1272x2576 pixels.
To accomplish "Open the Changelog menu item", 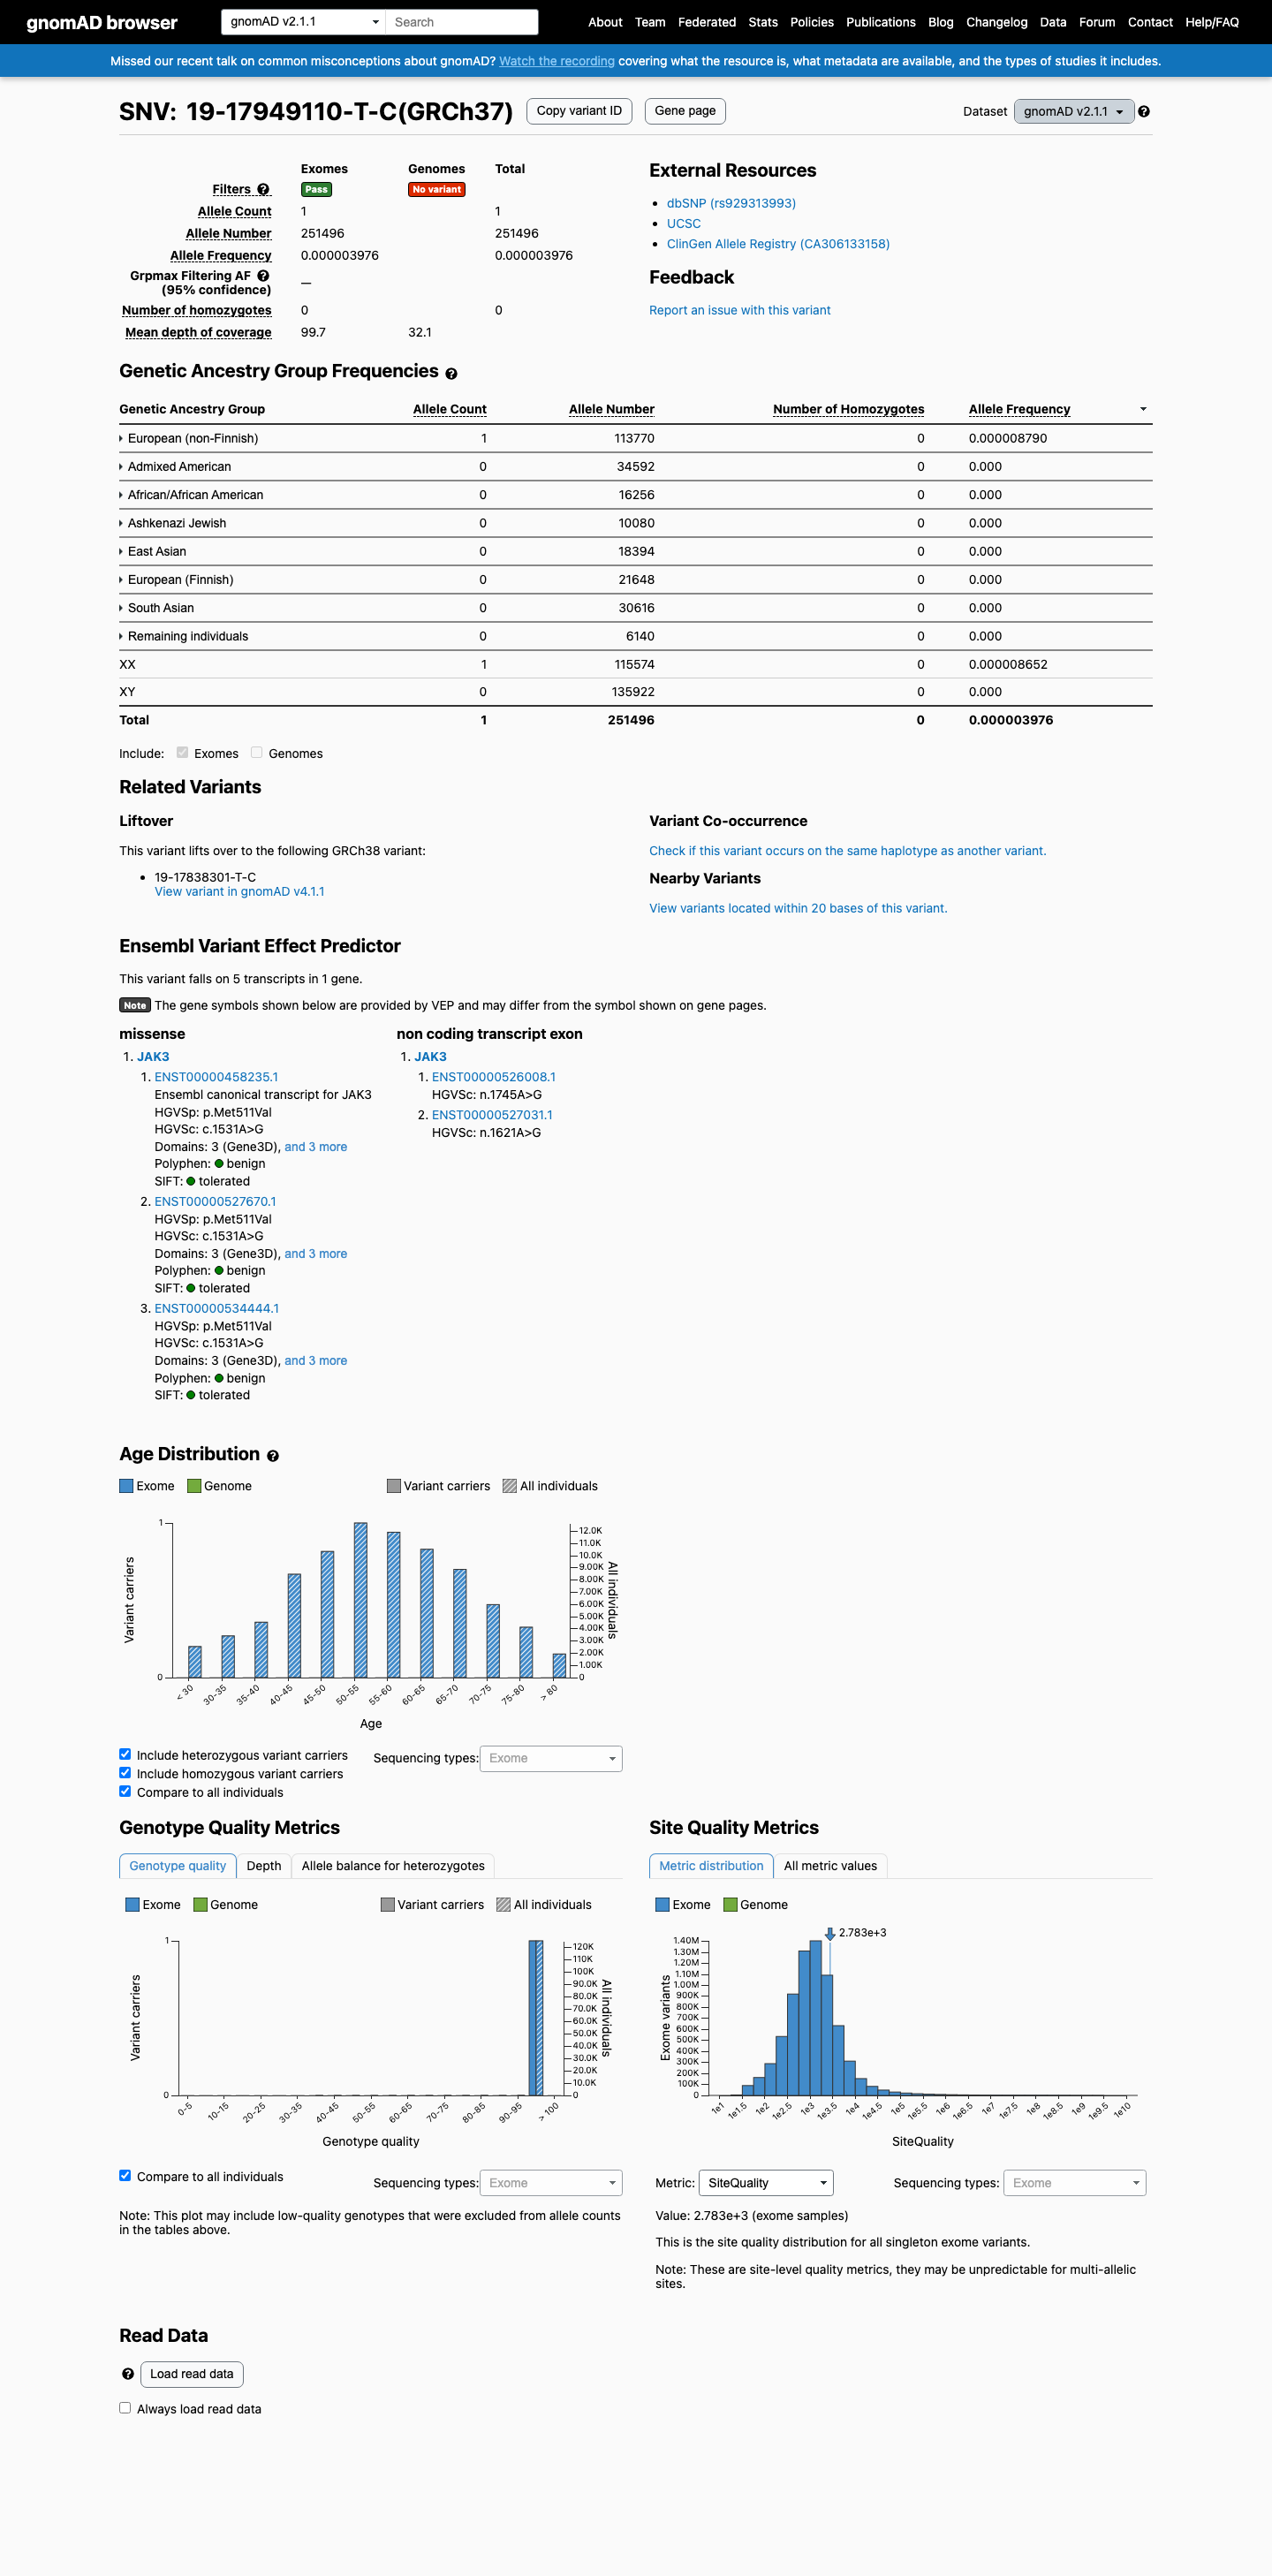I will pyautogui.click(x=996, y=22).
